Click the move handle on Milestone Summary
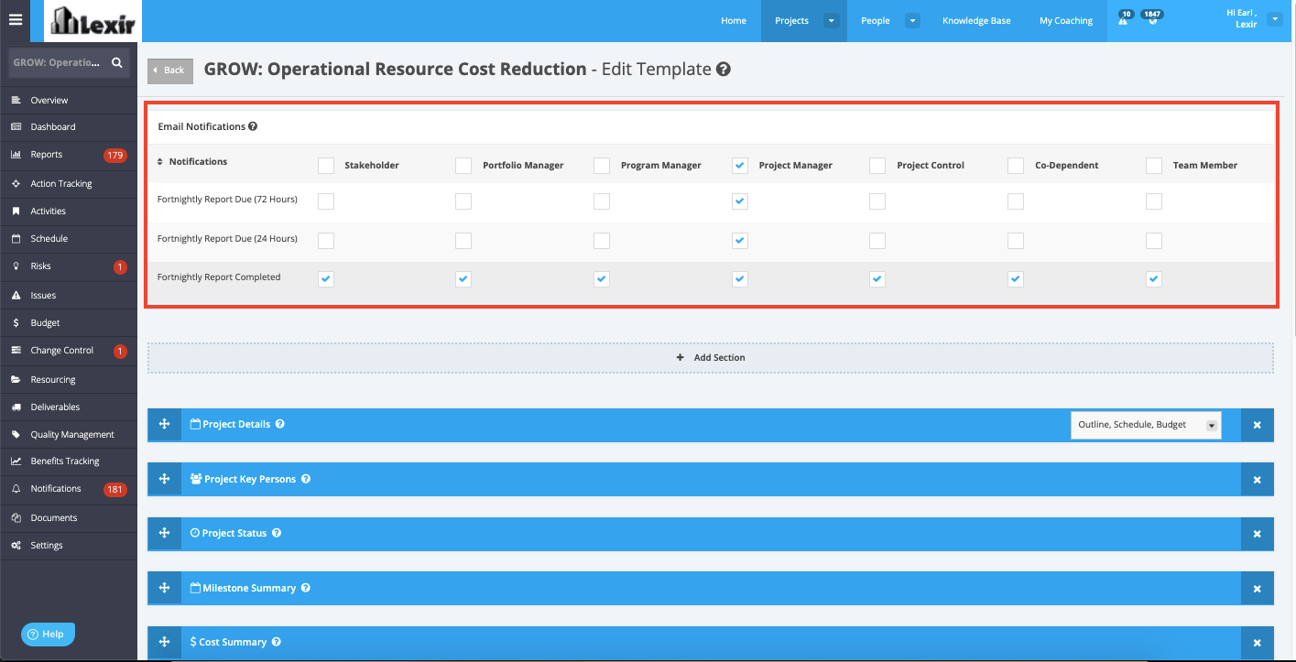This screenshot has width=1296, height=662. [x=164, y=588]
